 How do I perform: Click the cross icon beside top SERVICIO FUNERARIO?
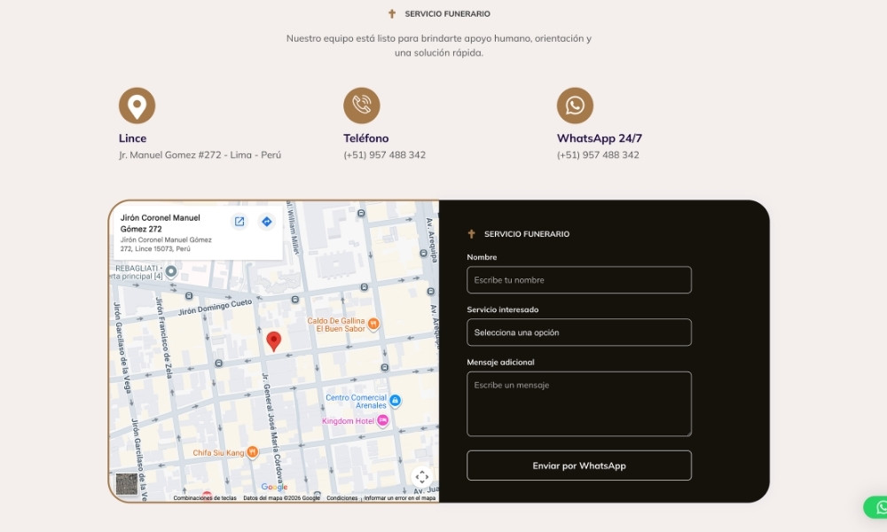[391, 13]
